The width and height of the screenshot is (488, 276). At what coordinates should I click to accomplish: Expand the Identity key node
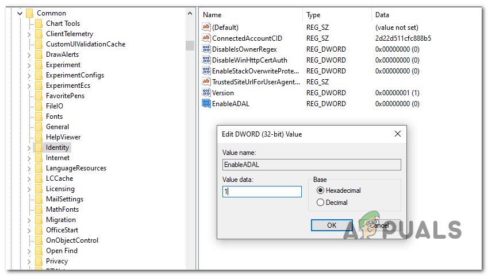tap(29, 147)
